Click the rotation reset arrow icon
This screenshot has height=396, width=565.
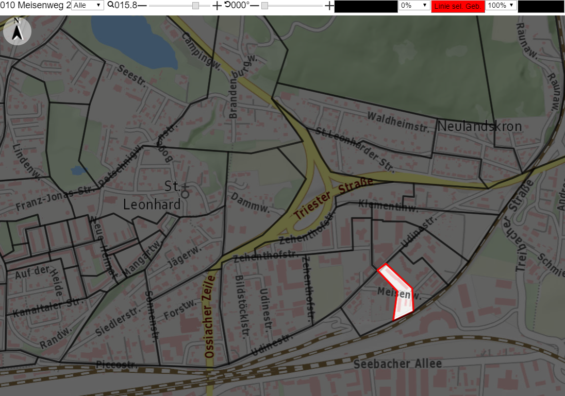pos(227,5)
